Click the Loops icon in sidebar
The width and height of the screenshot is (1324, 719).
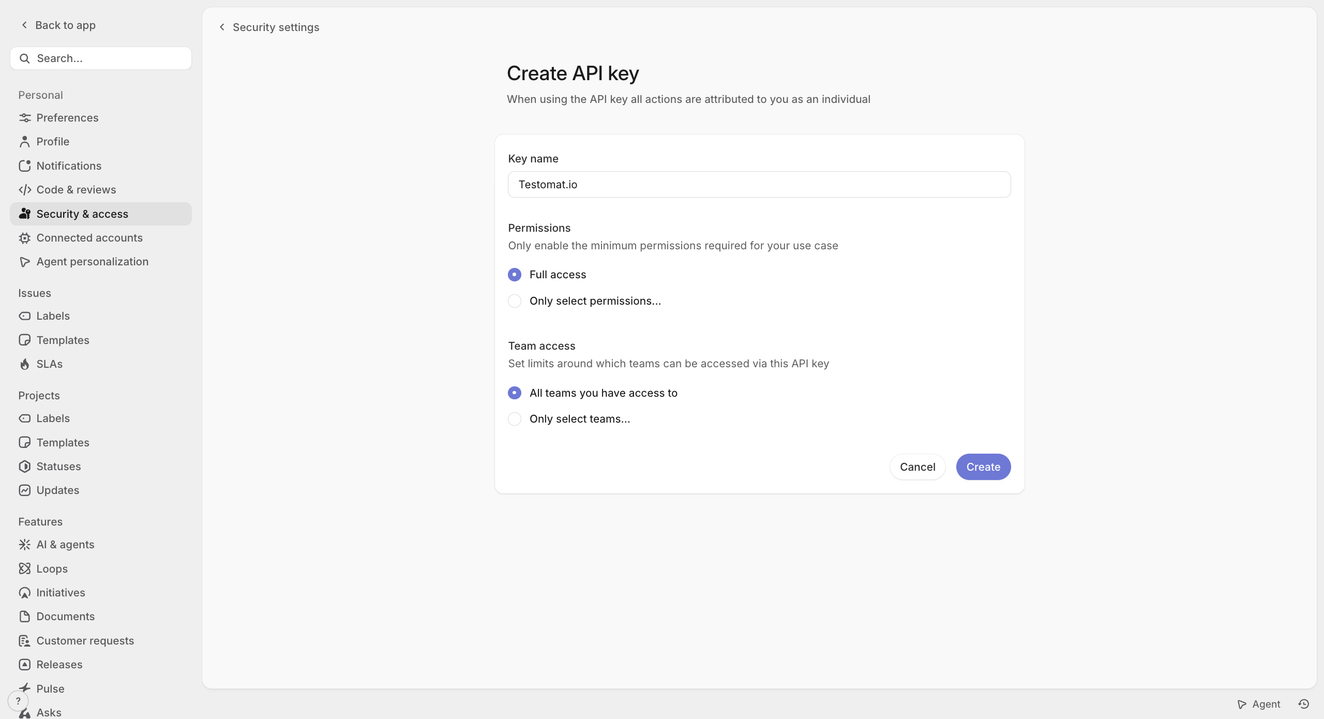(25, 569)
